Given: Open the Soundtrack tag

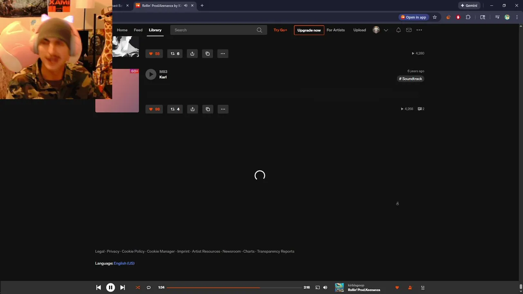Looking at the screenshot, I should point(411,79).
